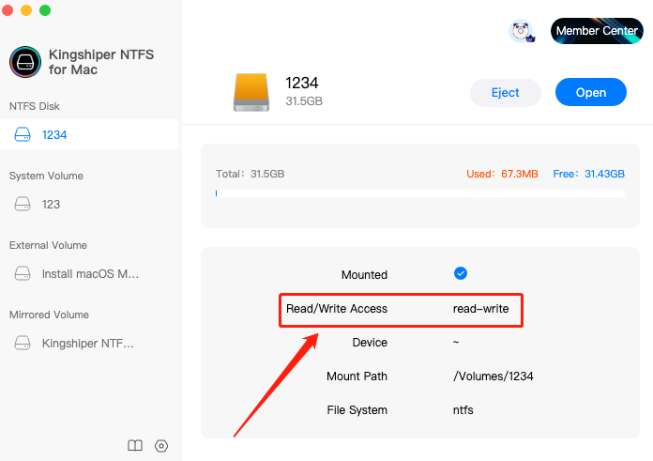Click the 'Mirrored Volume' section heading
The width and height of the screenshot is (653, 461).
pos(49,315)
